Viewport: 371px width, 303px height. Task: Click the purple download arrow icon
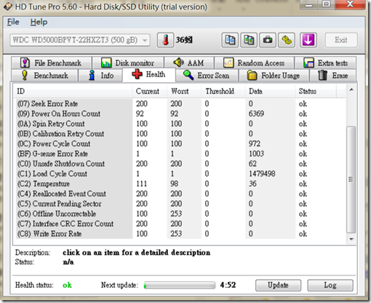point(308,40)
